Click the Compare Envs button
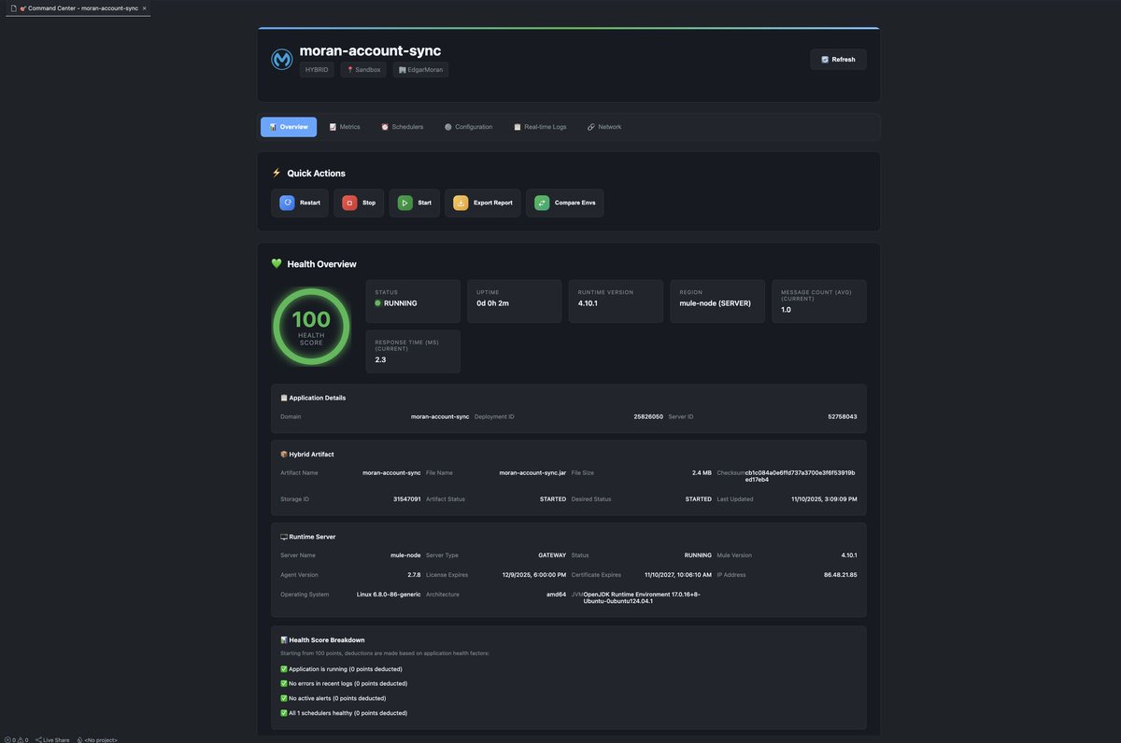Image resolution: width=1121 pixels, height=743 pixels. [565, 203]
